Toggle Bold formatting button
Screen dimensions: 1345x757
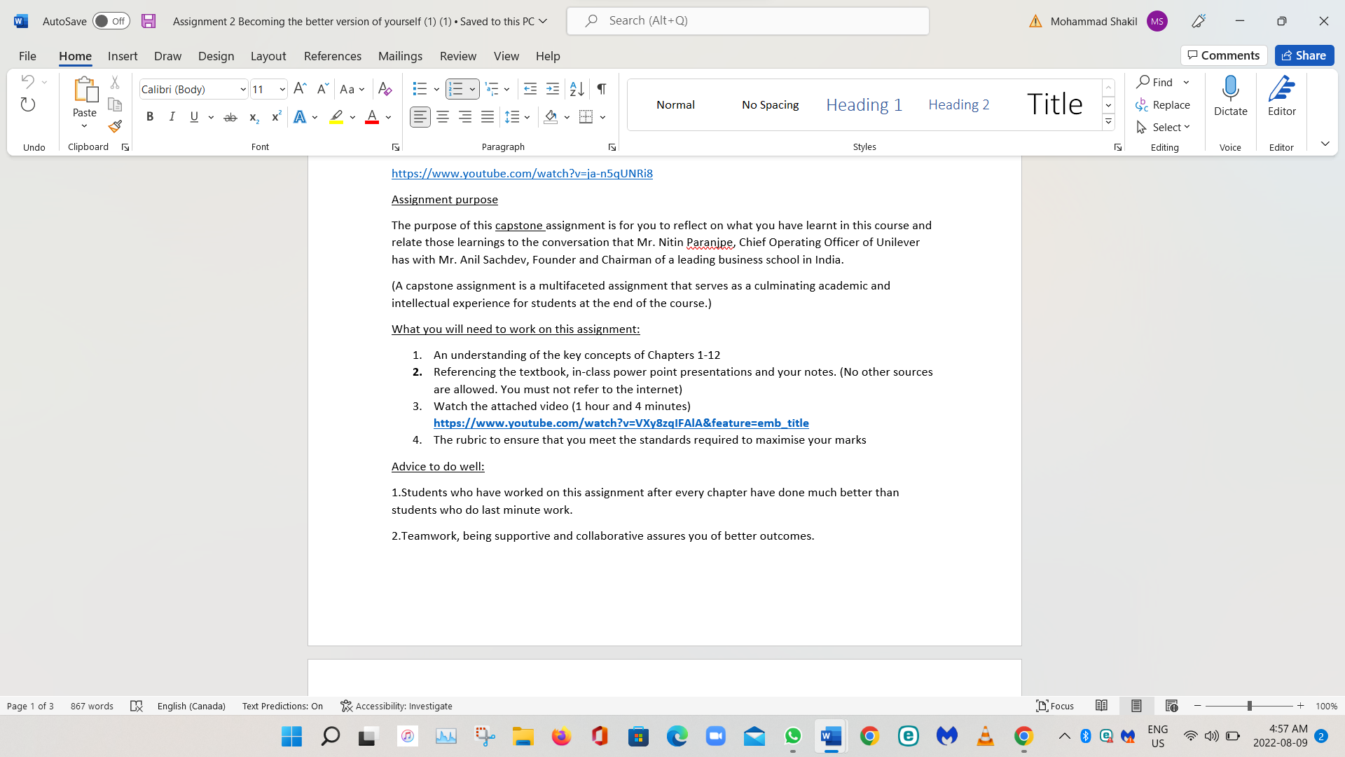click(x=149, y=117)
